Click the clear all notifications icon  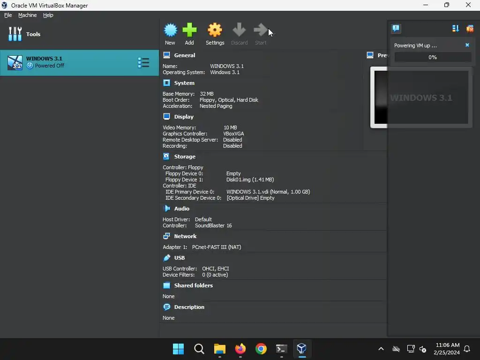click(470, 29)
